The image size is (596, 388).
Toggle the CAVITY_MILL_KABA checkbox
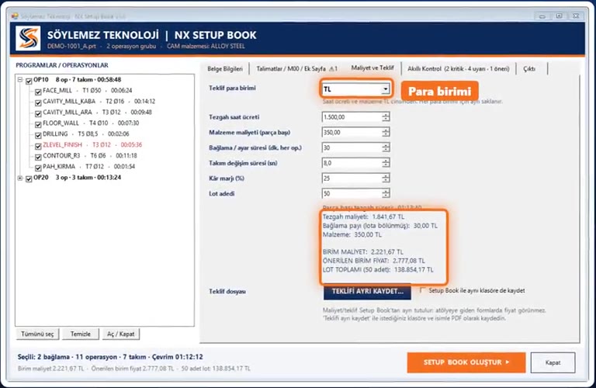[x=38, y=102]
